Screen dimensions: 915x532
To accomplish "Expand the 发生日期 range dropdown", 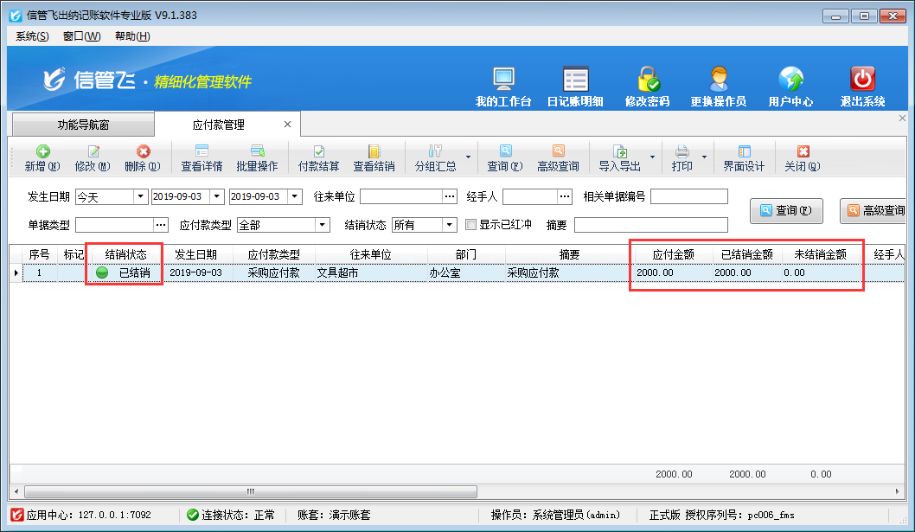I will (x=140, y=197).
